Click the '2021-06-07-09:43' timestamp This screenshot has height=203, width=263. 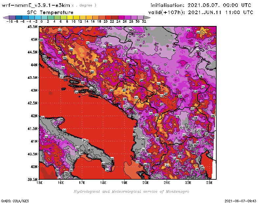coord(240,201)
